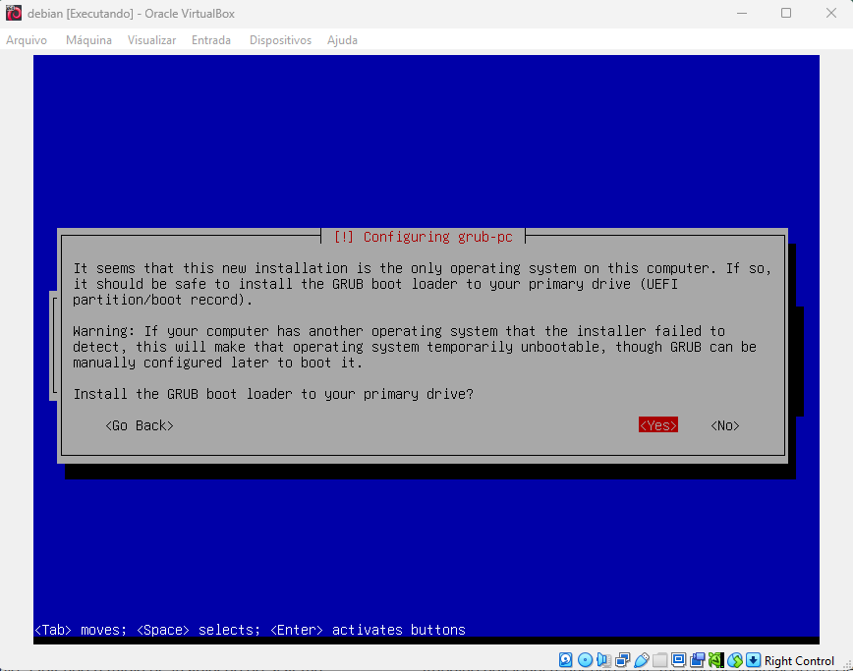853x671 pixels.
Task: Open the Visualizar menu
Action: coord(151,40)
